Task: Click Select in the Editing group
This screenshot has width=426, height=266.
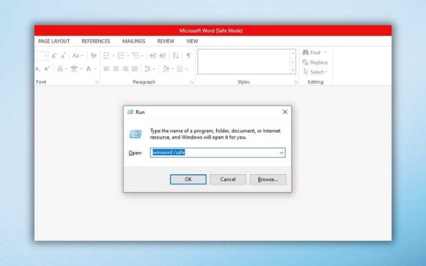Action: [x=315, y=72]
